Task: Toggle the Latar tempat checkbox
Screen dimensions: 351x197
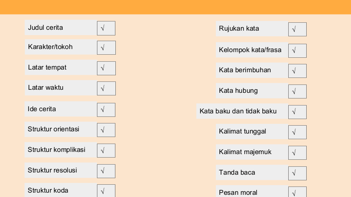Action: 106,68
